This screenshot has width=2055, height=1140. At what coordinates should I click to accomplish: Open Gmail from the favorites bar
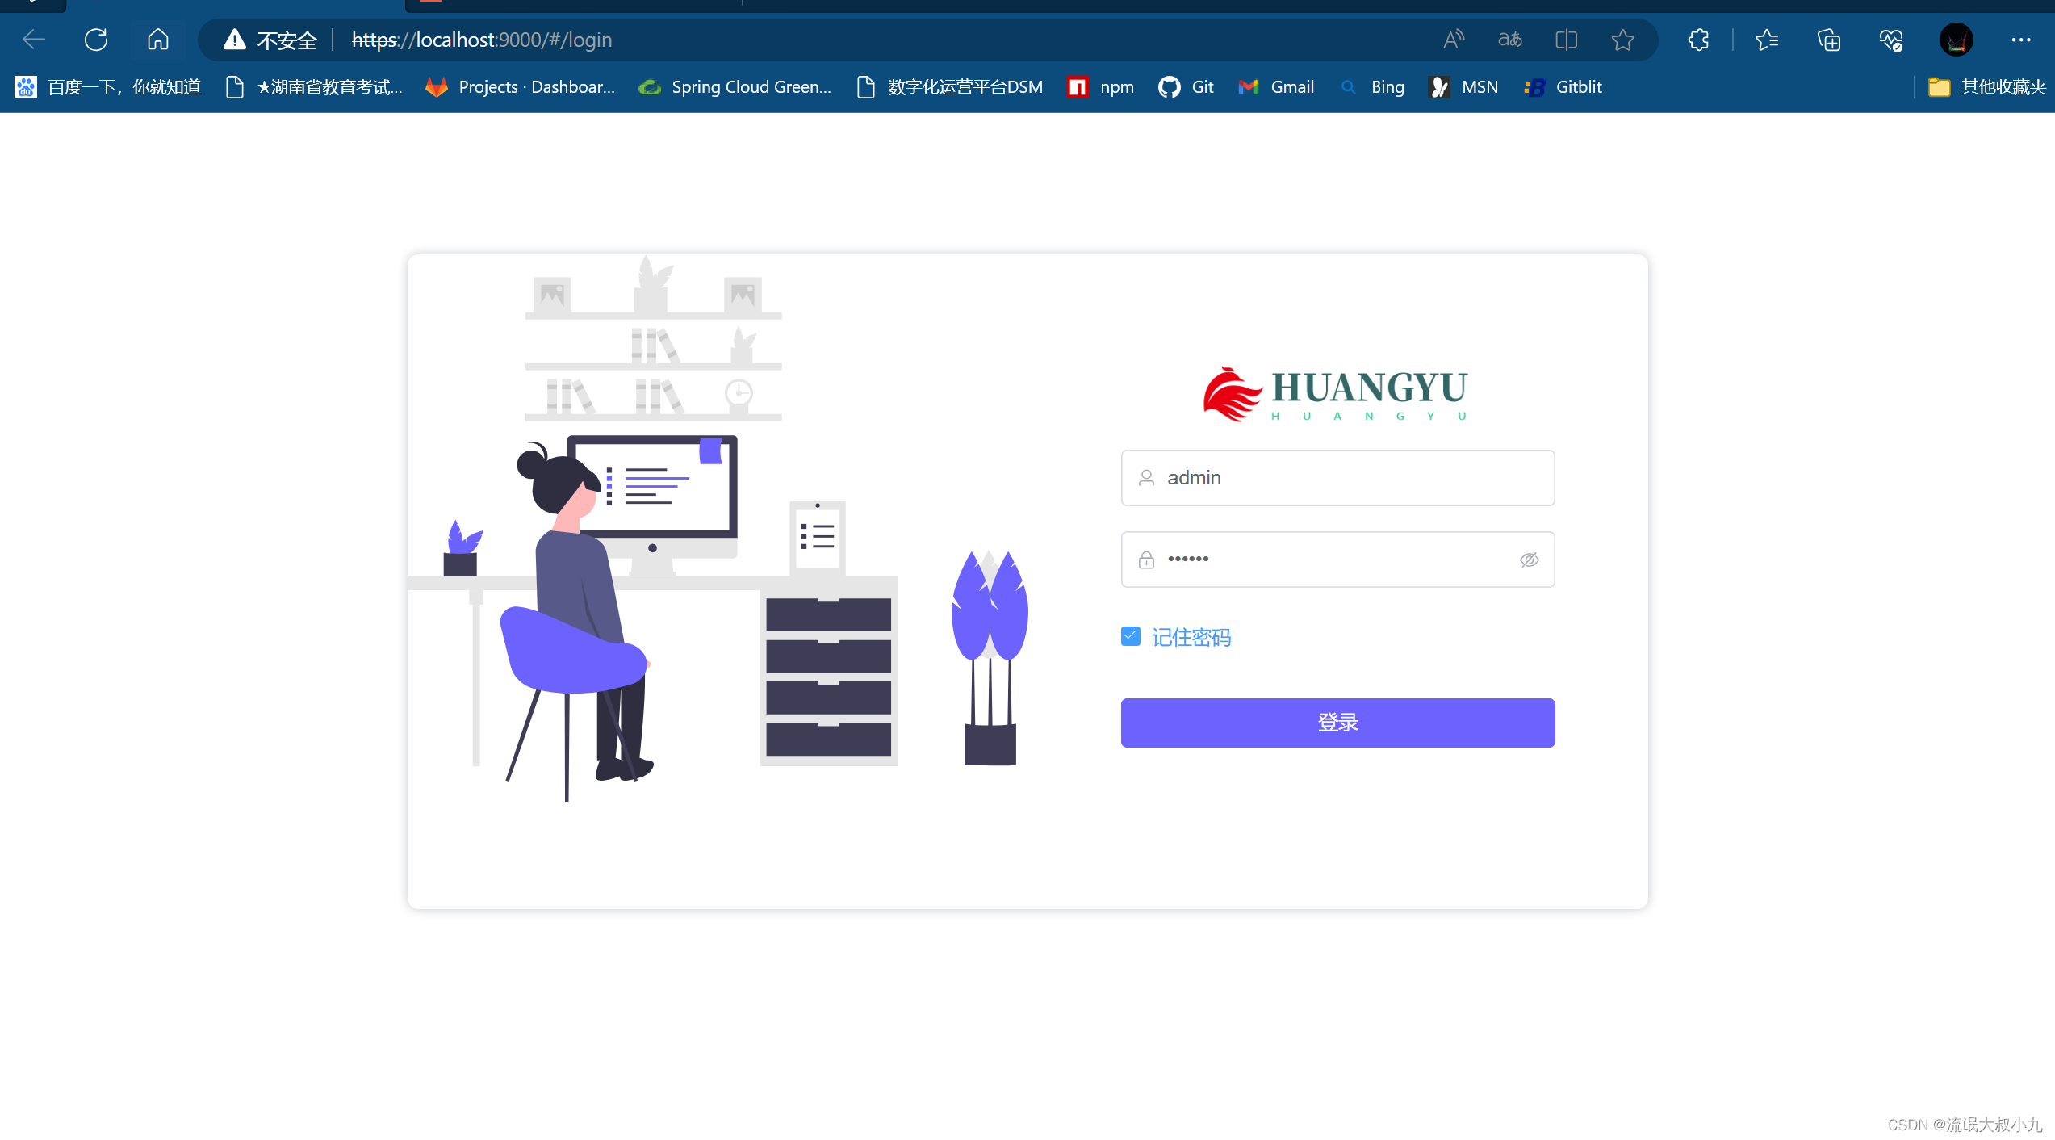coord(1275,86)
